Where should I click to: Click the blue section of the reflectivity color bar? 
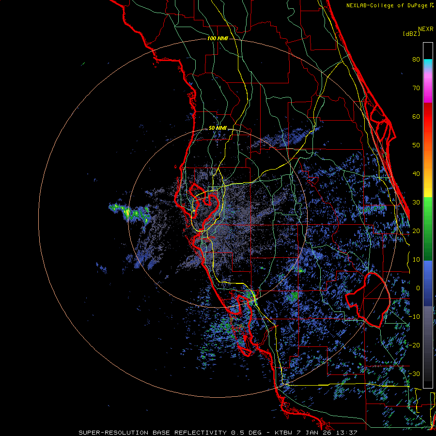[x=428, y=283]
